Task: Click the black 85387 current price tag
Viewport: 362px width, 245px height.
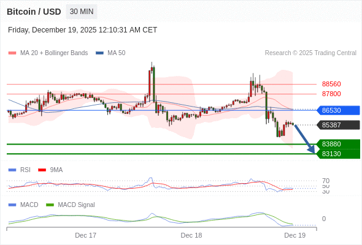Action: pos(338,125)
